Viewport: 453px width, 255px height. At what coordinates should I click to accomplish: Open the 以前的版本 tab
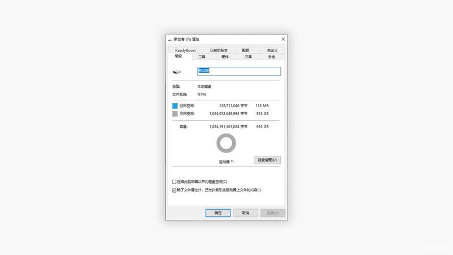(219, 50)
